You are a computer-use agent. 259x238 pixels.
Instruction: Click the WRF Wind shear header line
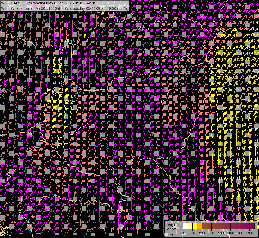coord(65,8)
